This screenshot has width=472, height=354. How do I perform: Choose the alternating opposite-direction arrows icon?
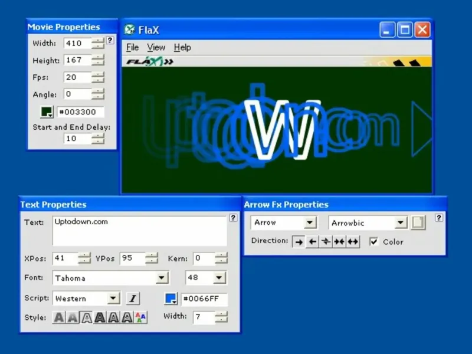click(x=326, y=242)
